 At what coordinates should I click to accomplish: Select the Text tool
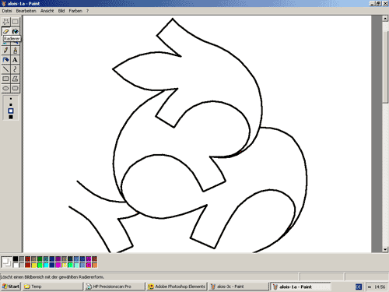pos(16,60)
